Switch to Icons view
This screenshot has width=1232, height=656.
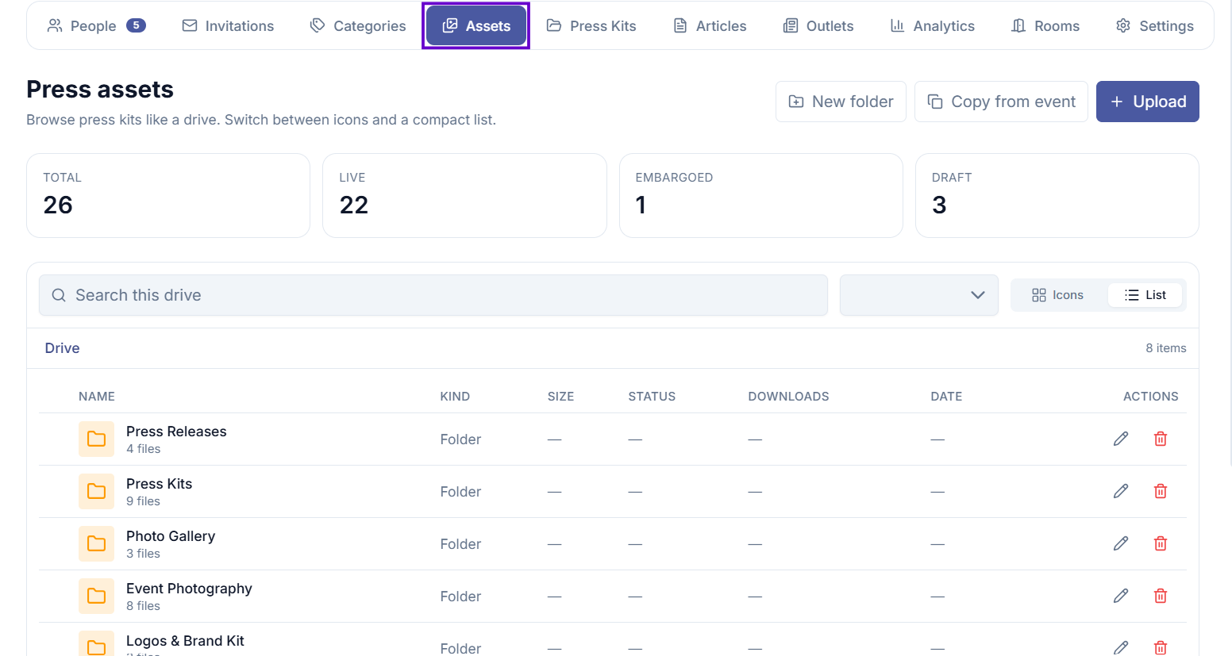coord(1057,295)
